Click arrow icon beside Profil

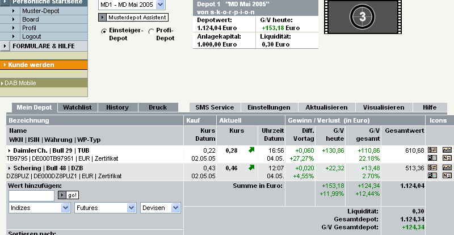click(x=14, y=28)
